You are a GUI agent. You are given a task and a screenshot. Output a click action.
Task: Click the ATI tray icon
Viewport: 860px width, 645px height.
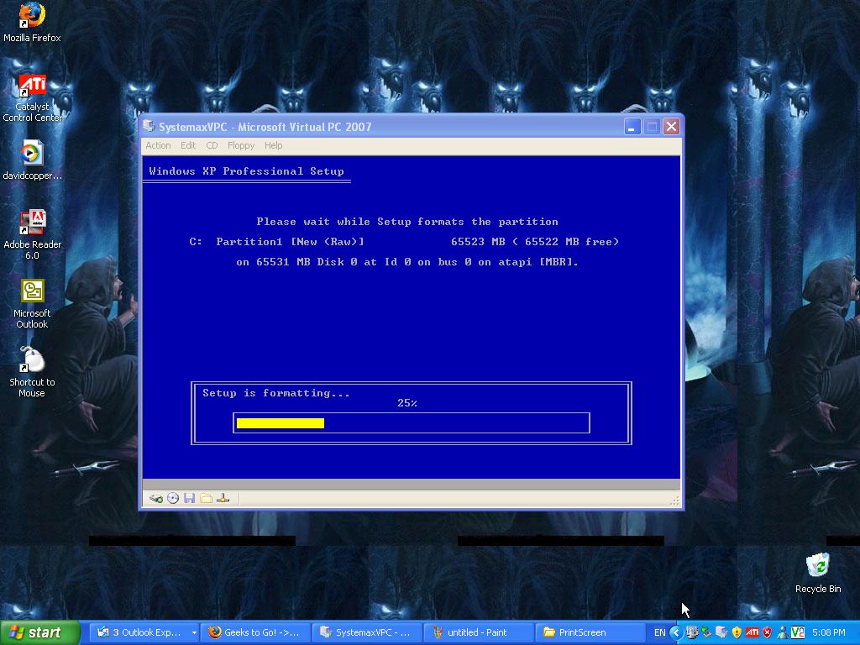[x=752, y=632]
